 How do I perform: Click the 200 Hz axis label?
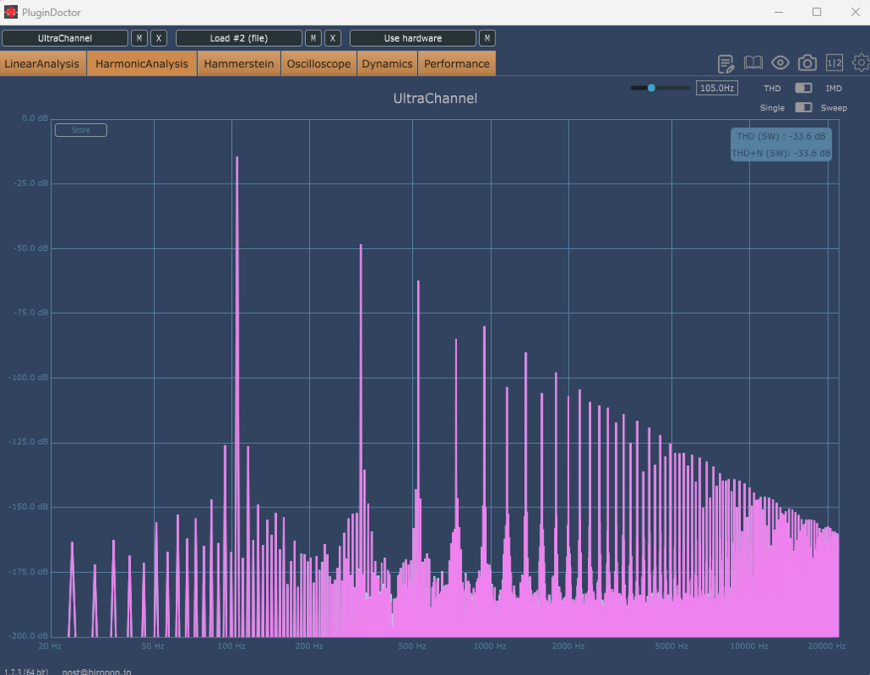tap(309, 646)
